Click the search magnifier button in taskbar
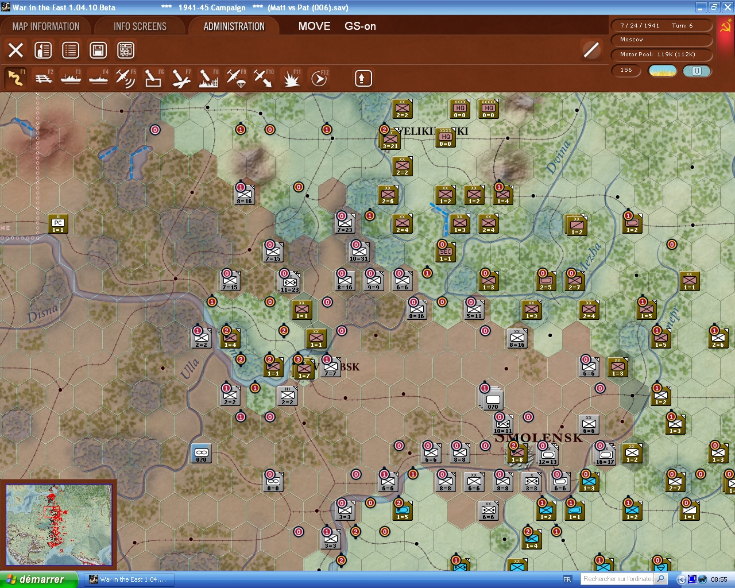 661,579
